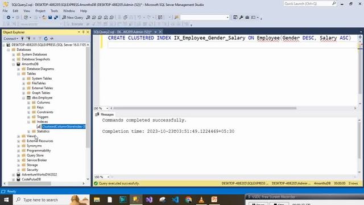Open VLC media player from the taskbar
364x205 pixels.
click(201, 199)
